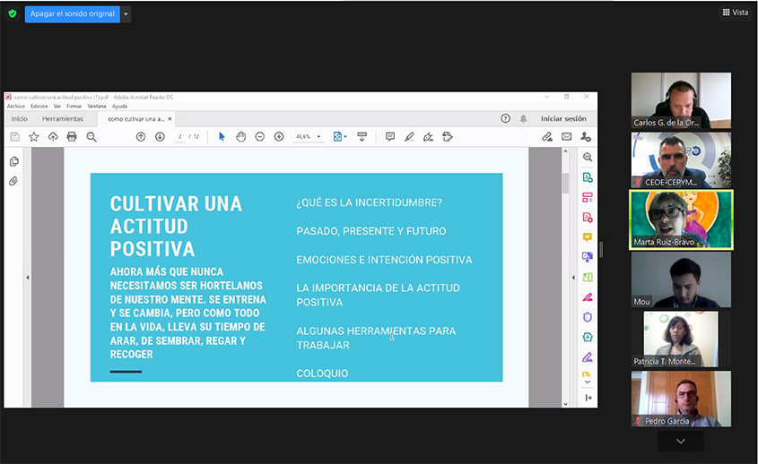
Task: Mute original audio with 'Apagar el sonido original'
Action: [x=72, y=13]
